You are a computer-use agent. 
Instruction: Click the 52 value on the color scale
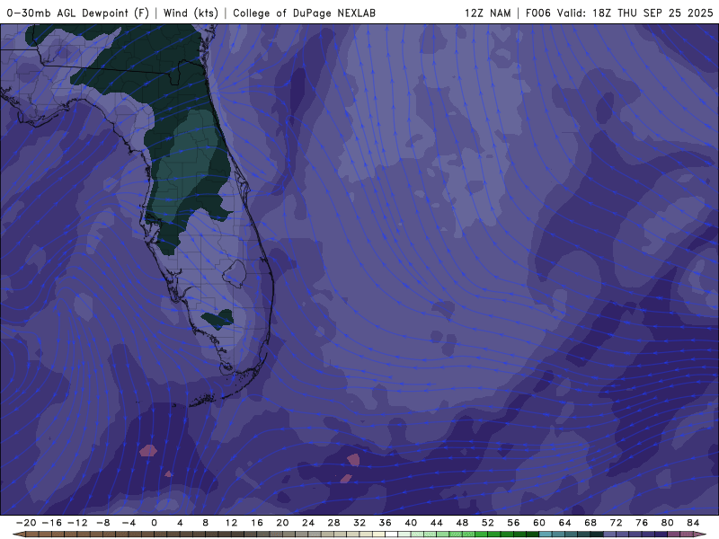click(488, 523)
